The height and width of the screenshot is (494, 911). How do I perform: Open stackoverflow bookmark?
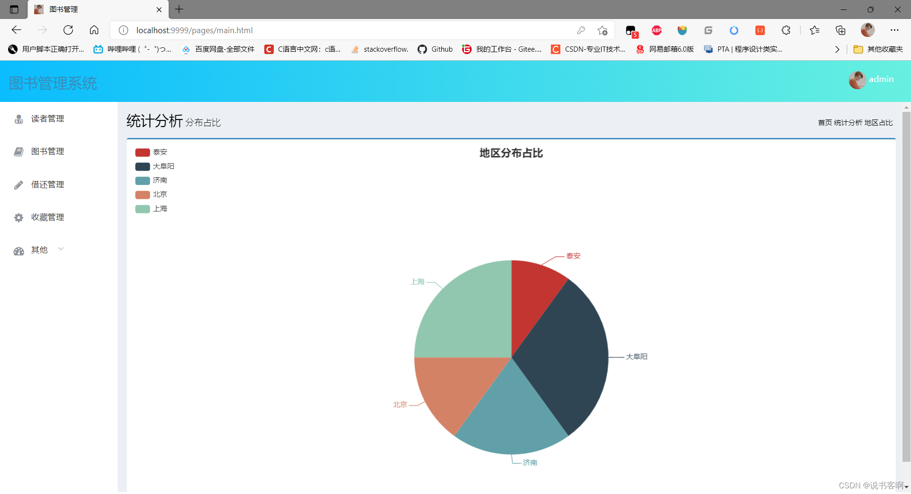(x=380, y=49)
